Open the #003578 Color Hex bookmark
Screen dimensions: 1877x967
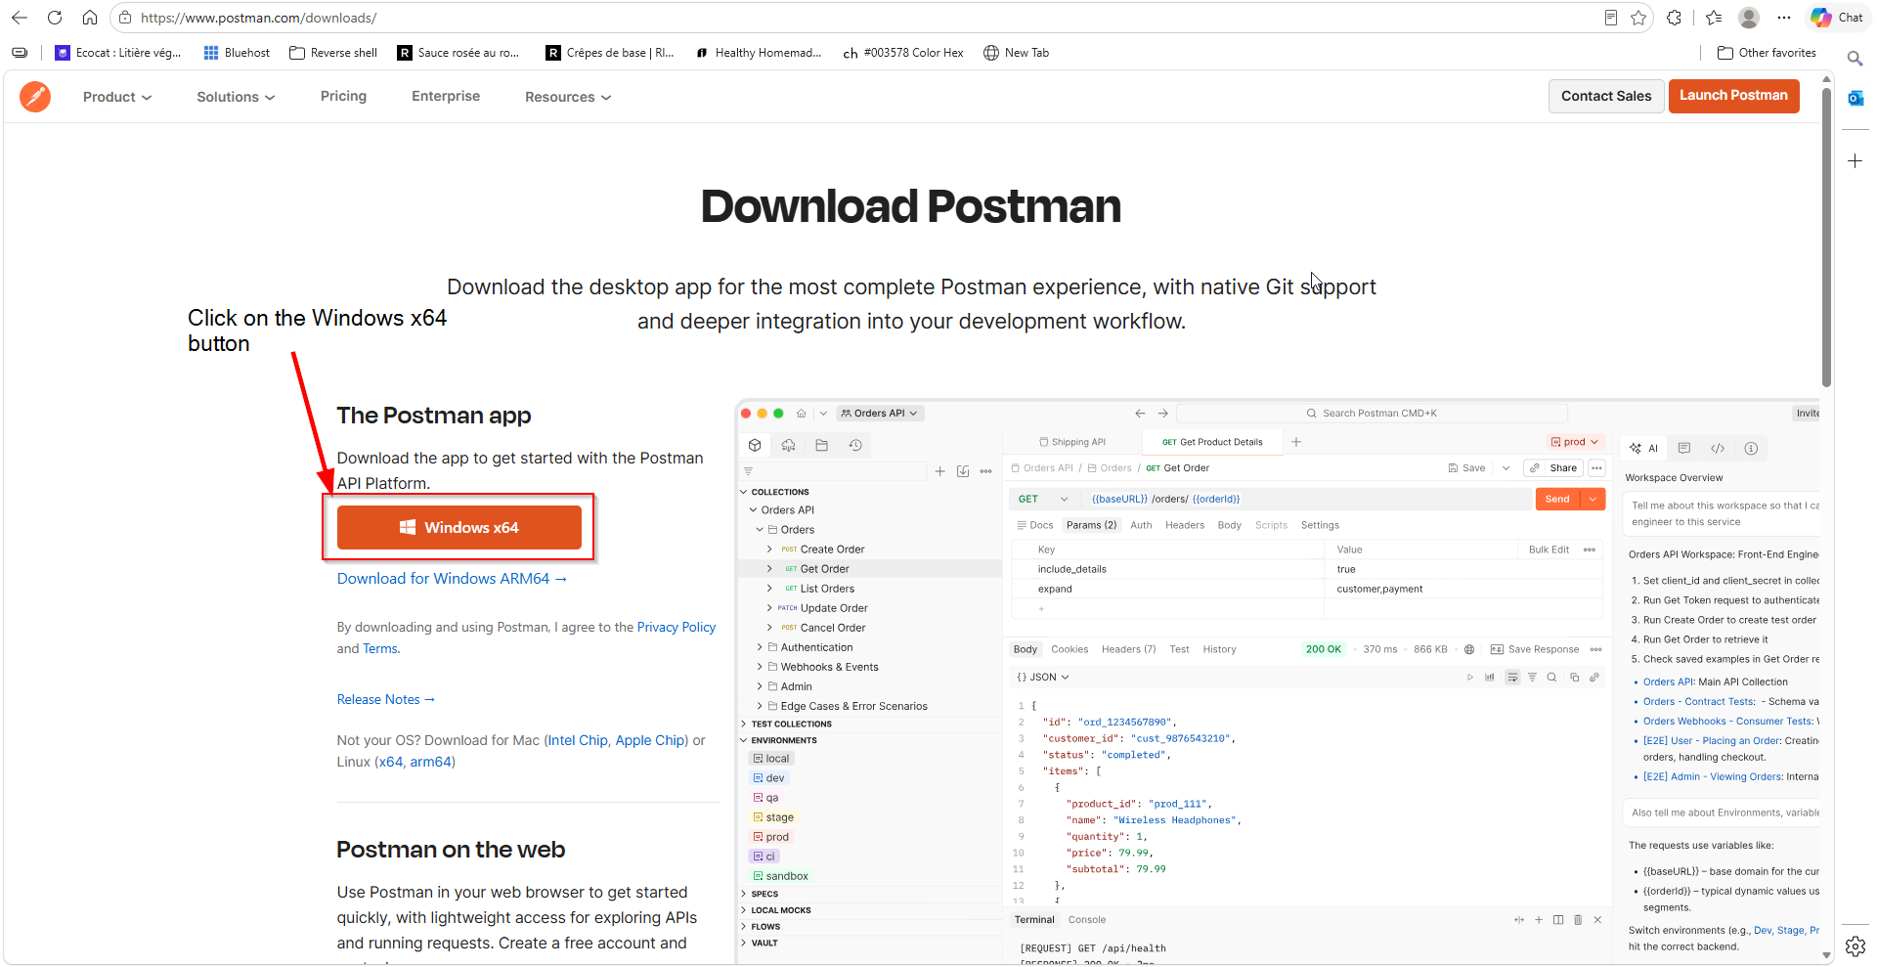[x=903, y=53]
